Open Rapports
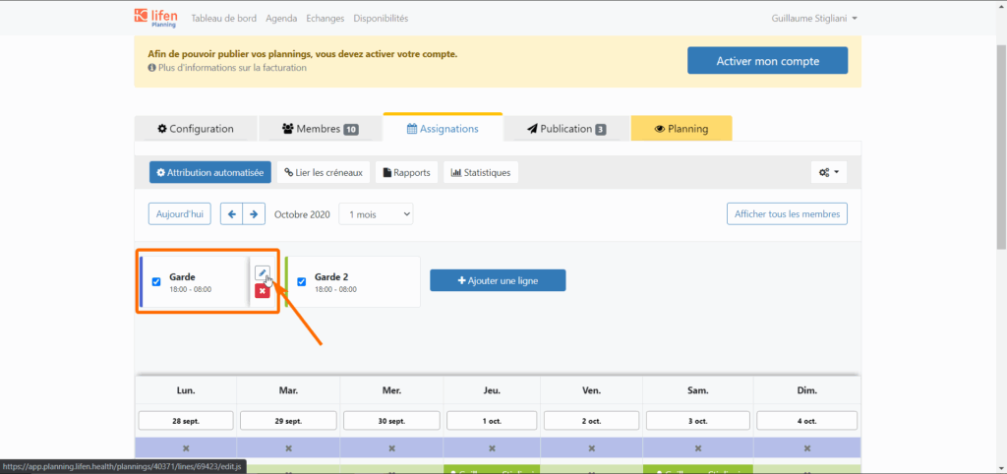 [406, 172]
